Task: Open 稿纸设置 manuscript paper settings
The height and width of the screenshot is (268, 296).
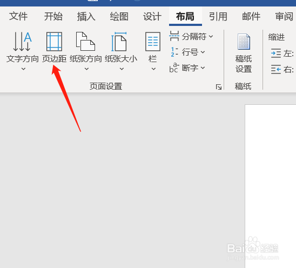Action: pos(244,53)
